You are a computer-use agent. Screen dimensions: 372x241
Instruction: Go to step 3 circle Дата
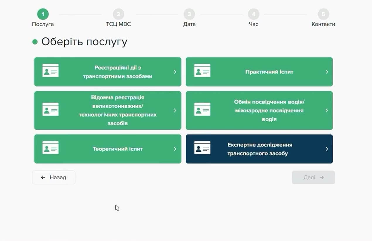(x=189, y=14)
